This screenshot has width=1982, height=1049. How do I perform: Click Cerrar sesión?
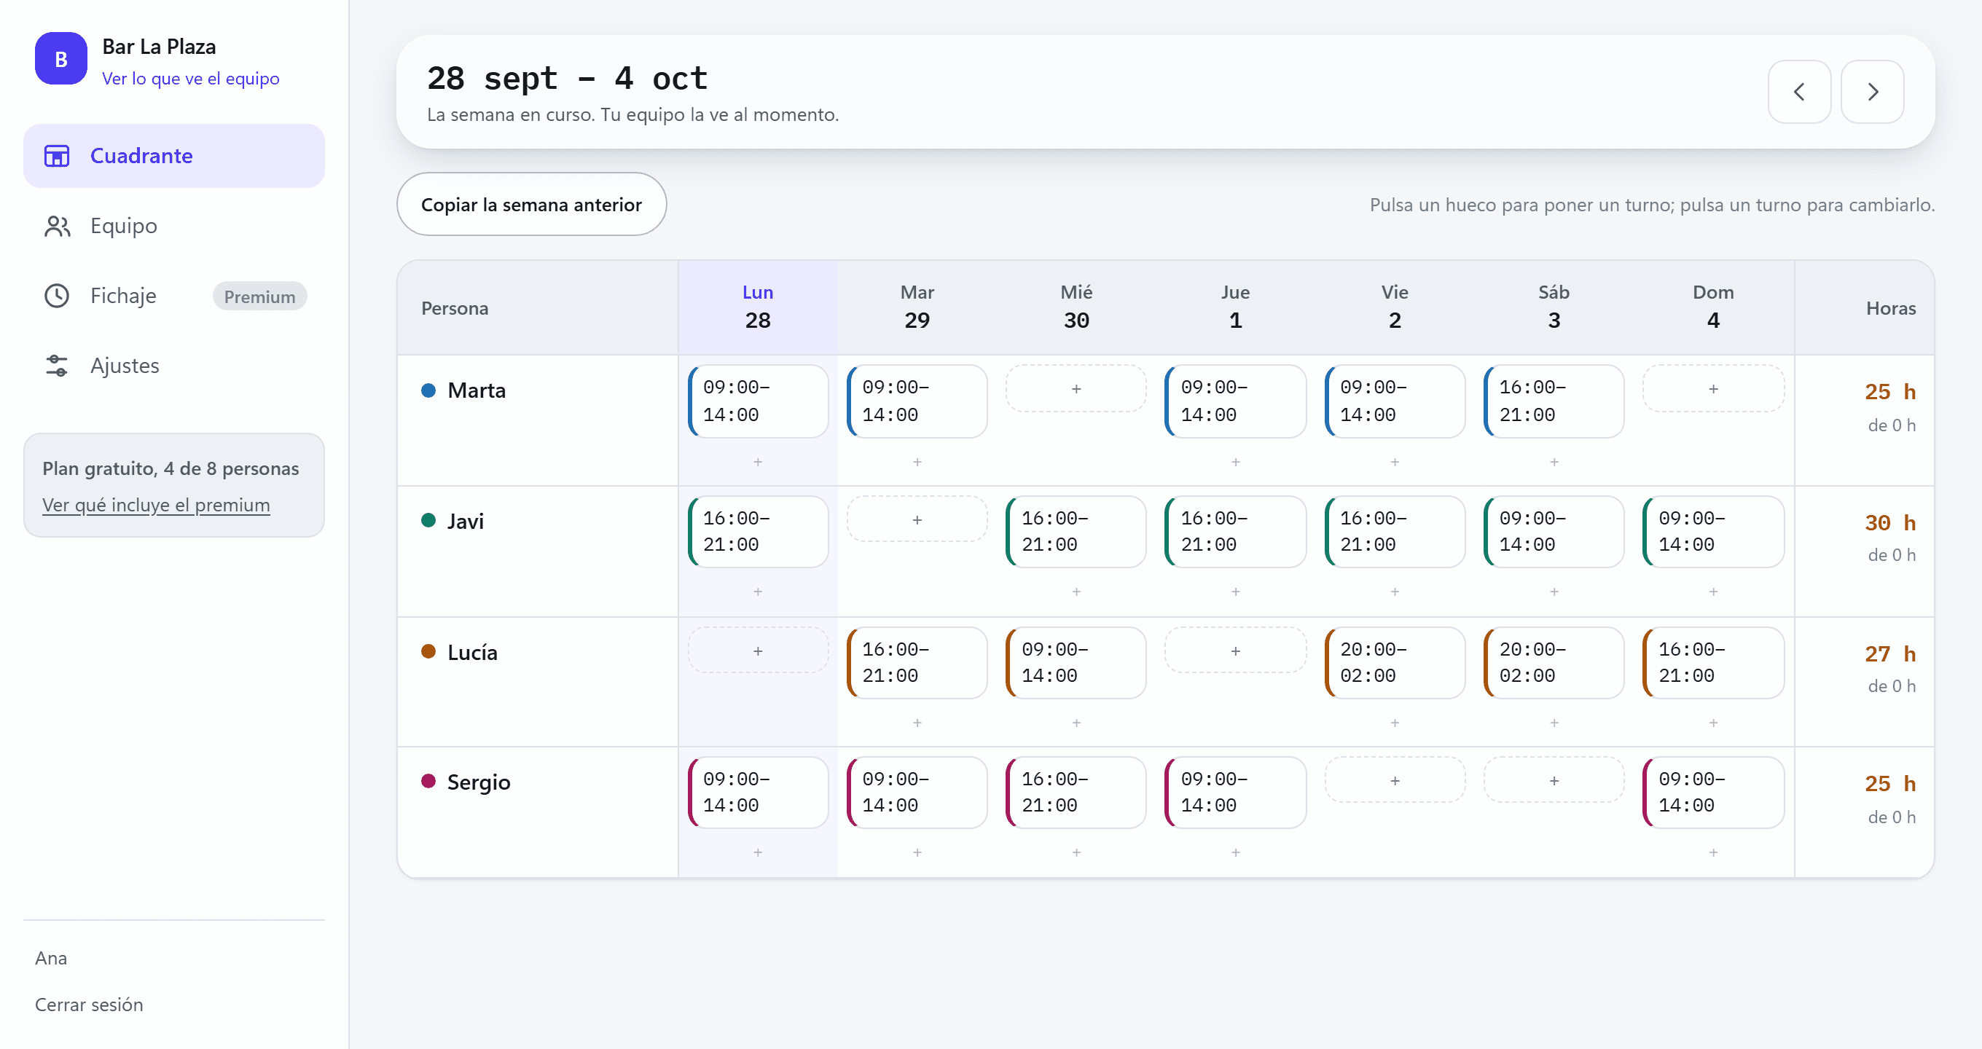[x=88, y=1005]
